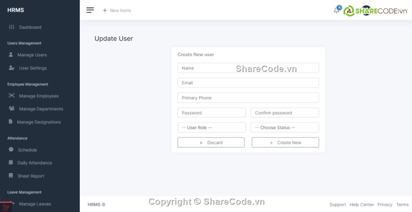Click the Manage Departments group icon
Image resolution: width=412 pixels, height=212 pixels.
click(x=12, y=109)
